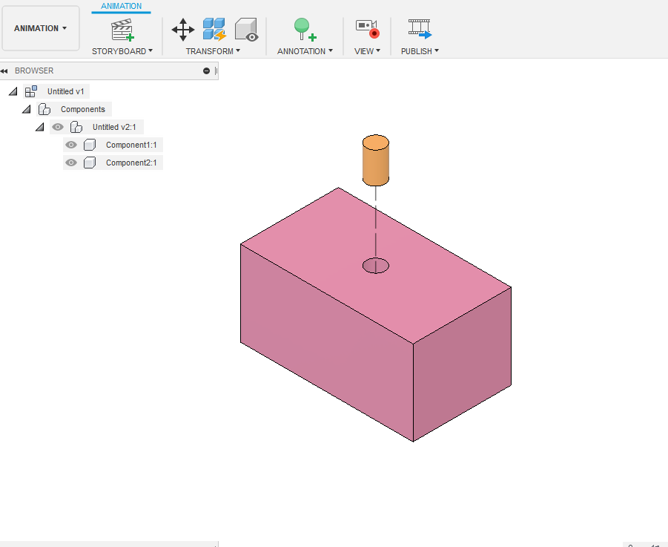The width and height of the screenshot is (668, 547).
Task: Open the VIEW dropdown menu
Action: [367, 51]
